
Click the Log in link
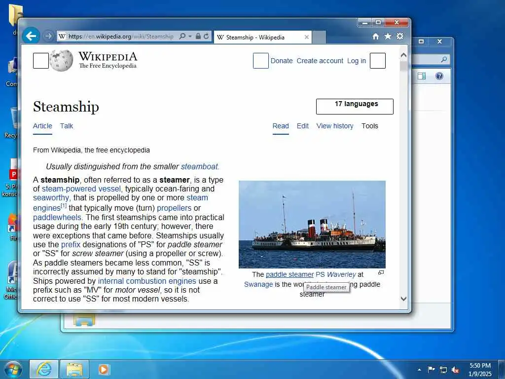coord(356,61)
